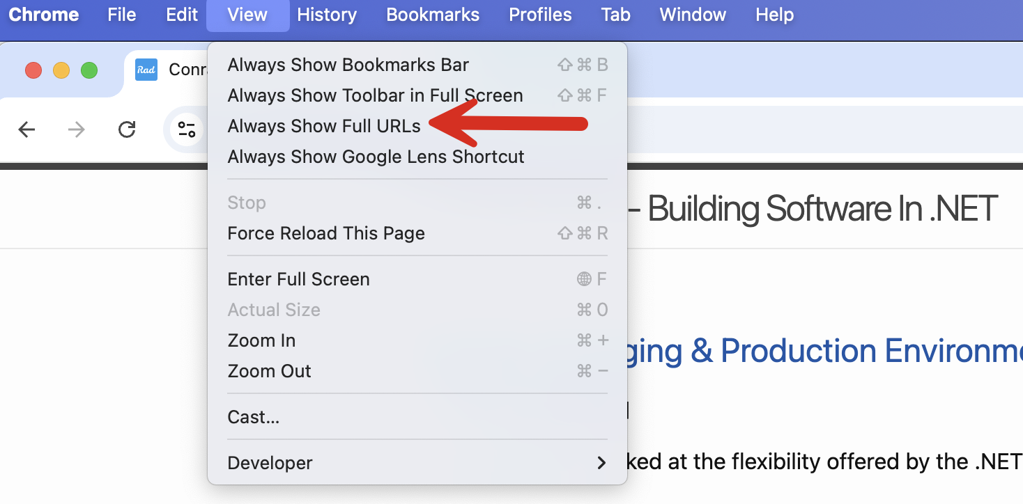1023x504 pixels.
Task: Open the Bookmarks menu
Action: (433, 15)
